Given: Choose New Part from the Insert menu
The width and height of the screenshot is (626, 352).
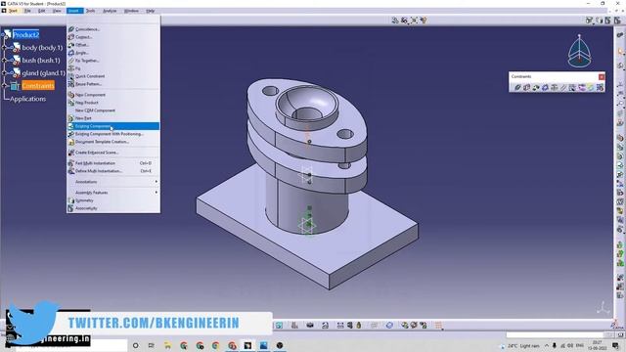Looking at the screenshot, I should [113, 118].
